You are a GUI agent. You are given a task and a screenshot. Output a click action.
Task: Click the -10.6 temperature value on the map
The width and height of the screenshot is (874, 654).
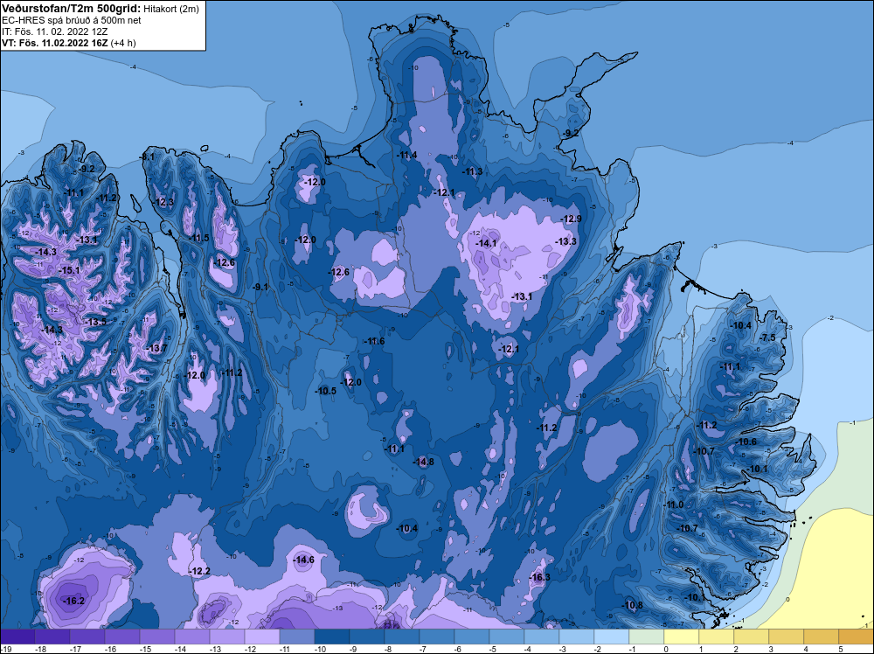747,442
